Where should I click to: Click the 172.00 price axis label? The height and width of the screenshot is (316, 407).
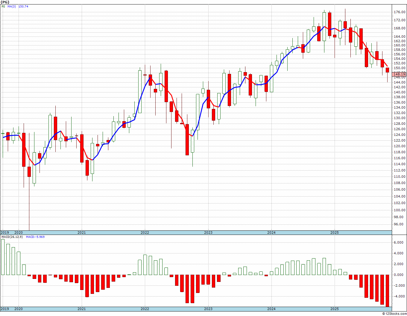point(400,20)
